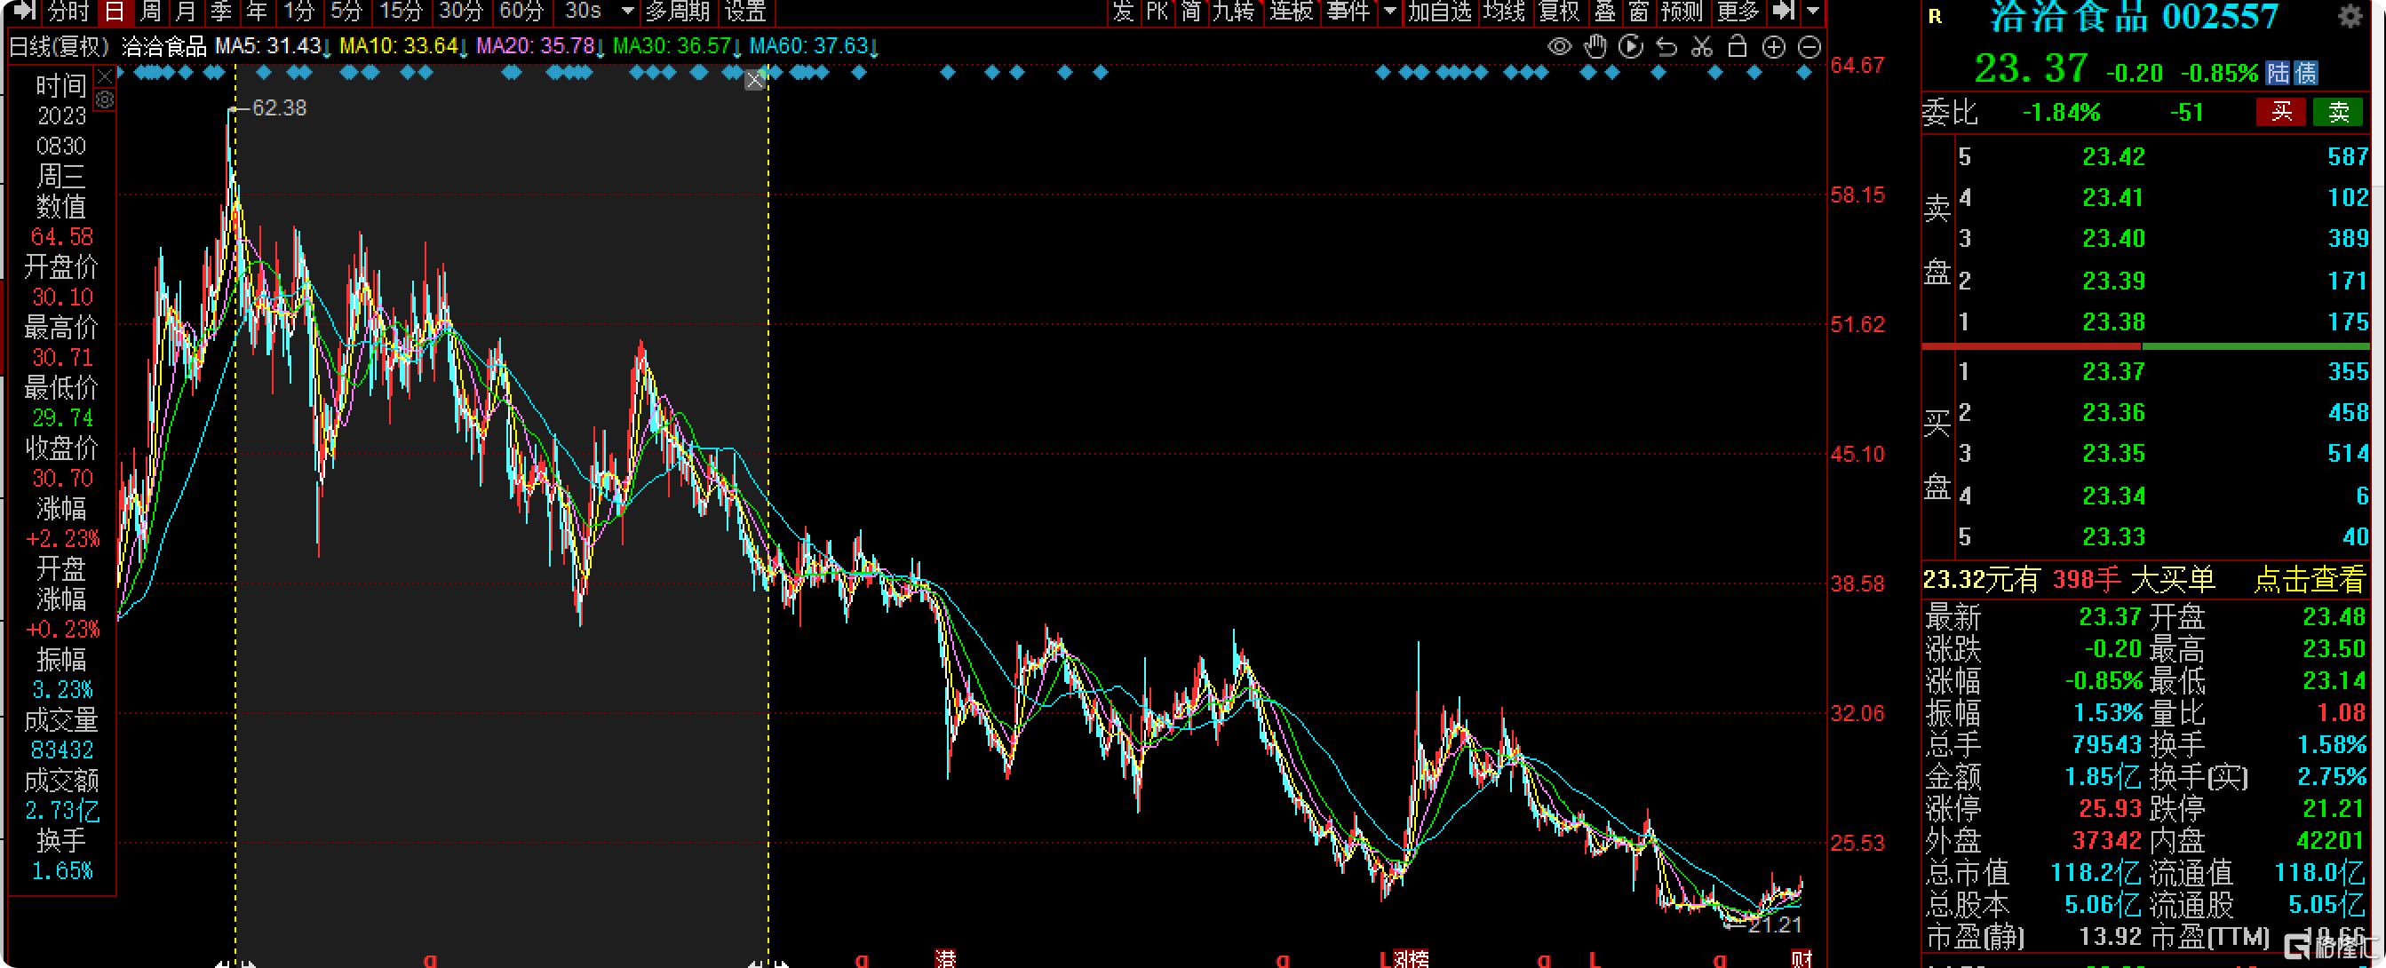Click the 简 toolbar button
The height and width of the screenshot is (968, 2386).
pyautogui.click(x=1191, y=12)
